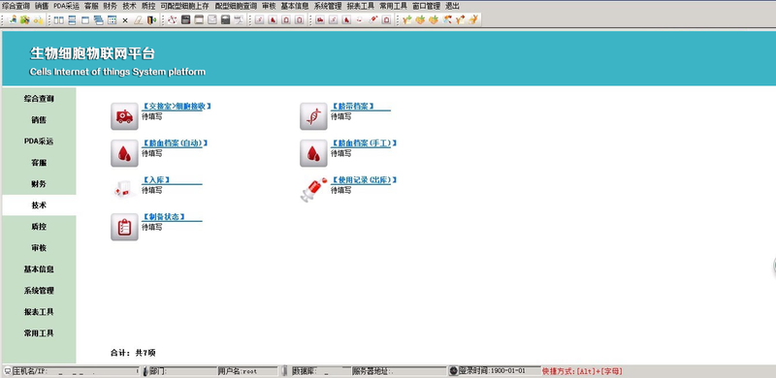Viewport: 776px width, 378px height.
Task: Click the black X close toolbar icon
Action: pos(125,20)
